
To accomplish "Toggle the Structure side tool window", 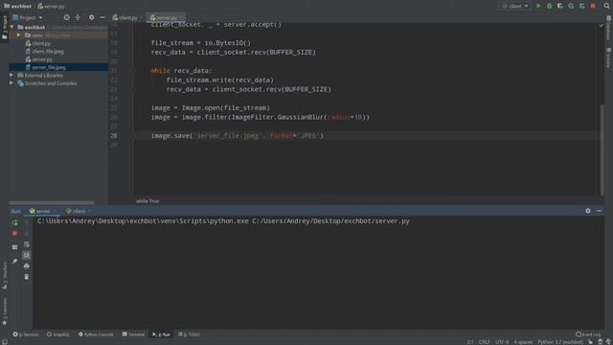I will tap(4, 275).
